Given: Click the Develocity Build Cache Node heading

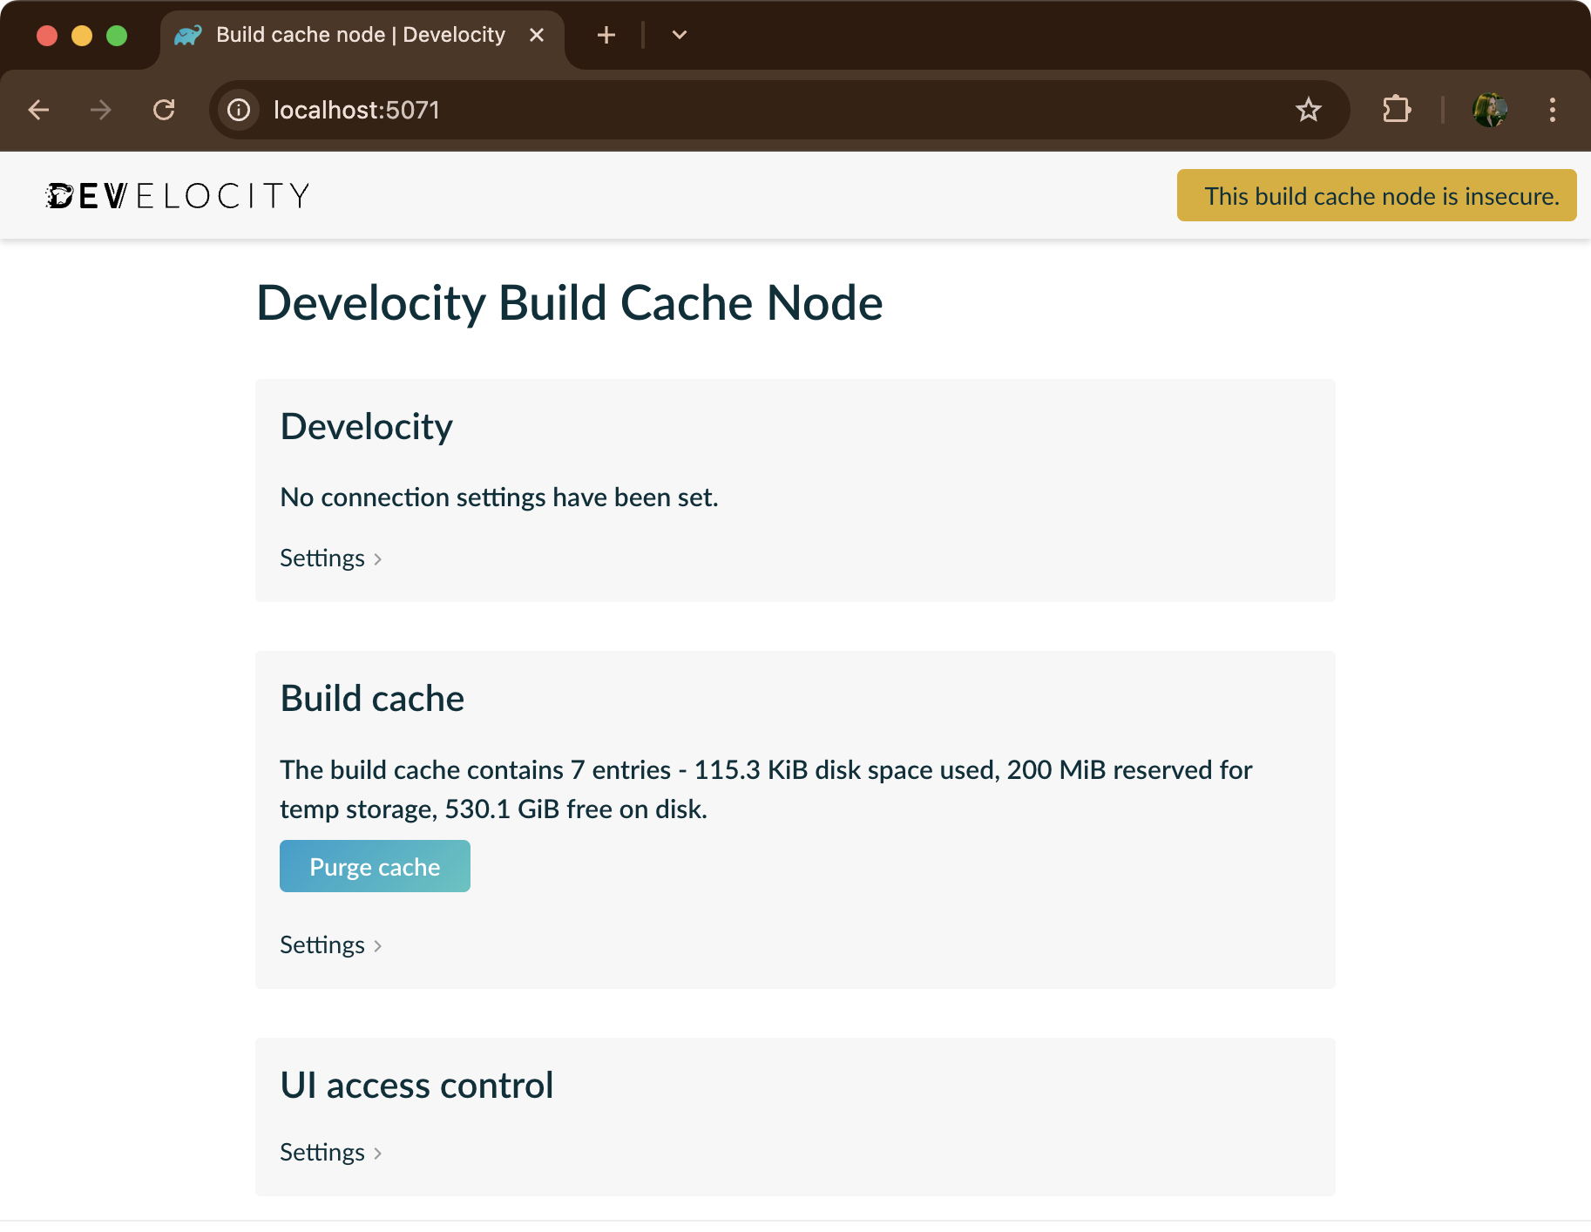Looking at the screenshot, I should coord(570,303).
